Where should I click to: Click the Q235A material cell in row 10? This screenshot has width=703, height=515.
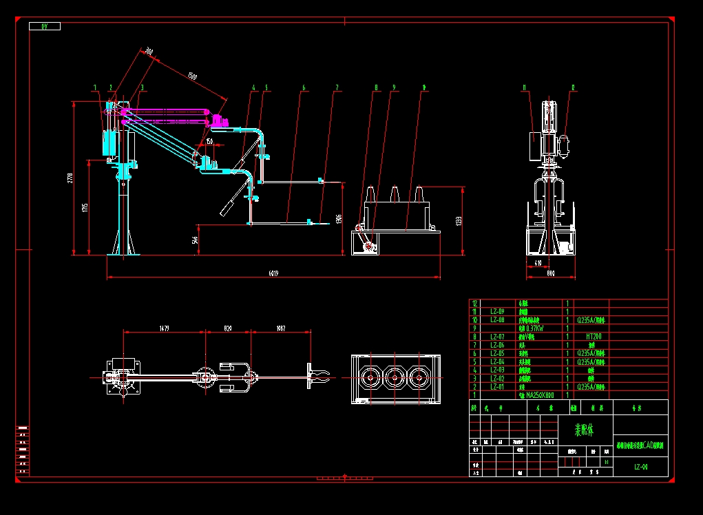[591, 320]
